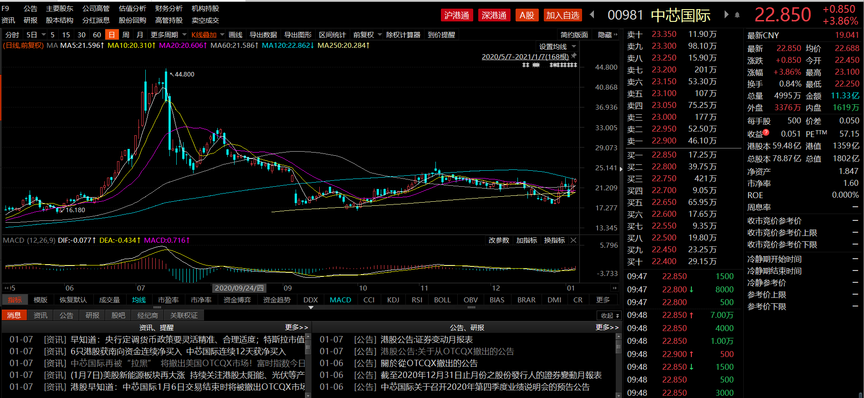Add the stock with the 加入自选 button
Screen dimensions: 864x398
pos(563,15)
